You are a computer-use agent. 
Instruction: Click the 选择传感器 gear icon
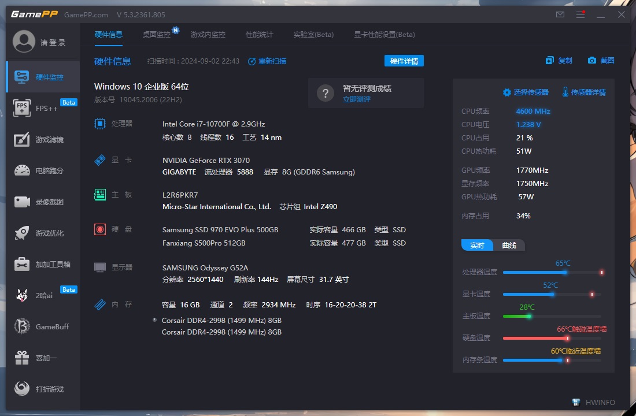[506, 92]
